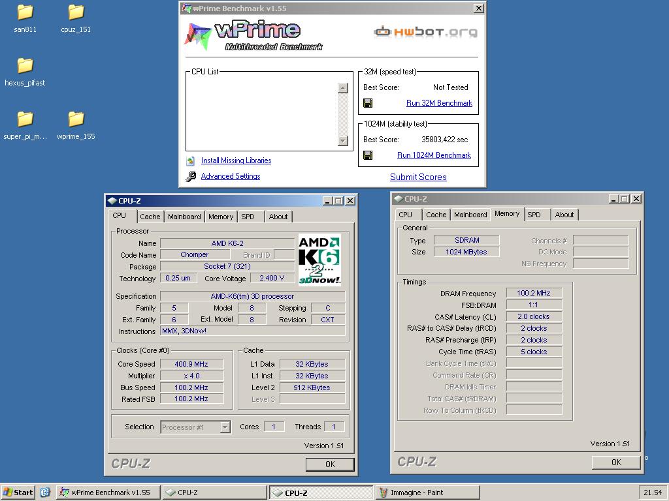Click the AMD K6-2 Name field
Viewport: 669px width, 501px height.
point(227,244)
